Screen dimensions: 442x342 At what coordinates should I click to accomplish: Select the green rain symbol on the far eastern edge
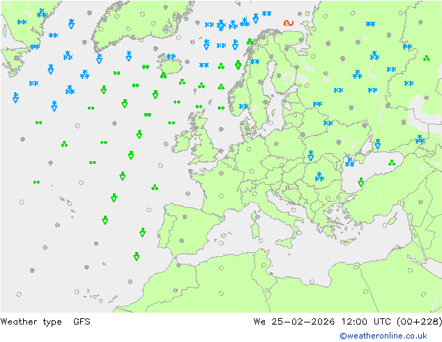pos(426,58)
